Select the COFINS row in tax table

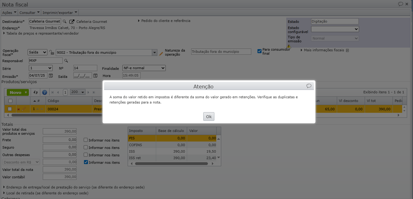point(172,145)
